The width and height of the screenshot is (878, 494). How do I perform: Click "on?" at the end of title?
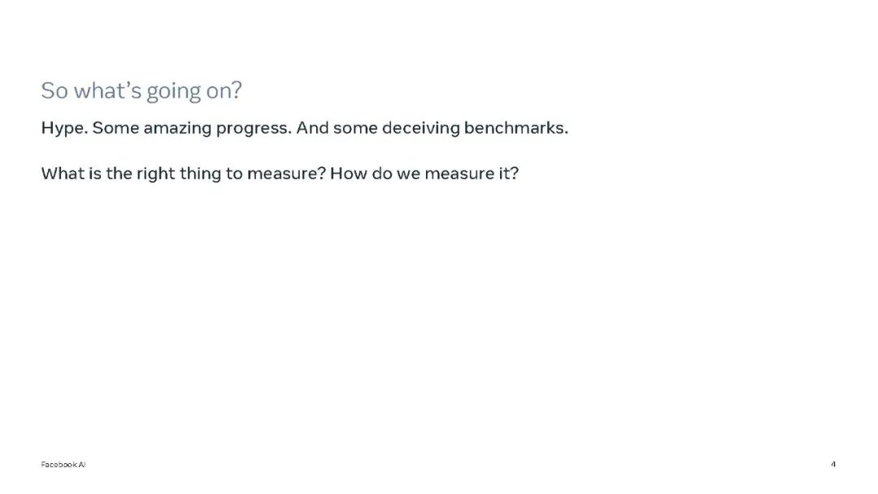[224, 91]
